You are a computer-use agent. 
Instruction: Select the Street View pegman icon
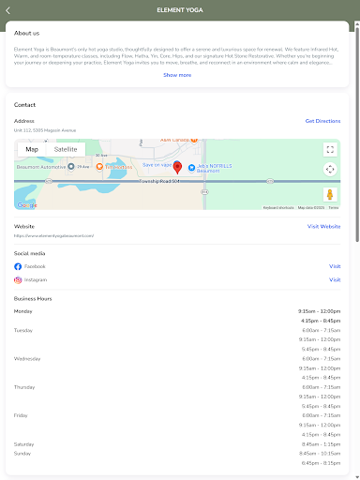click(x=330, y=195)
